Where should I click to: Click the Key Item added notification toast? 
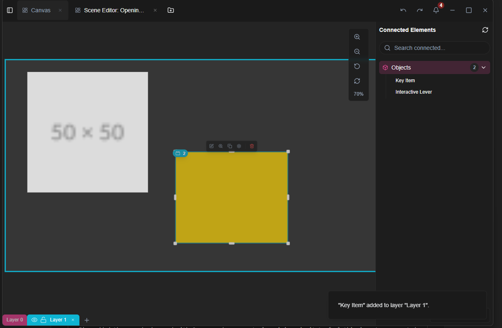pos(407,305)
